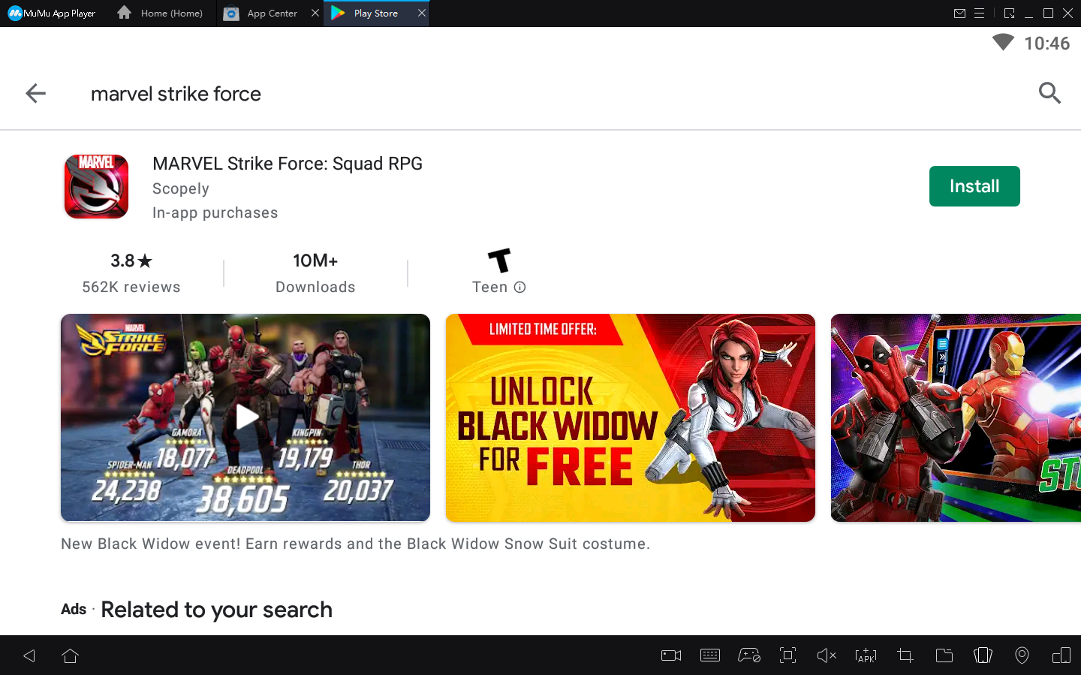Click the Wi-Fi status icon

click(x=1003, y=42)
